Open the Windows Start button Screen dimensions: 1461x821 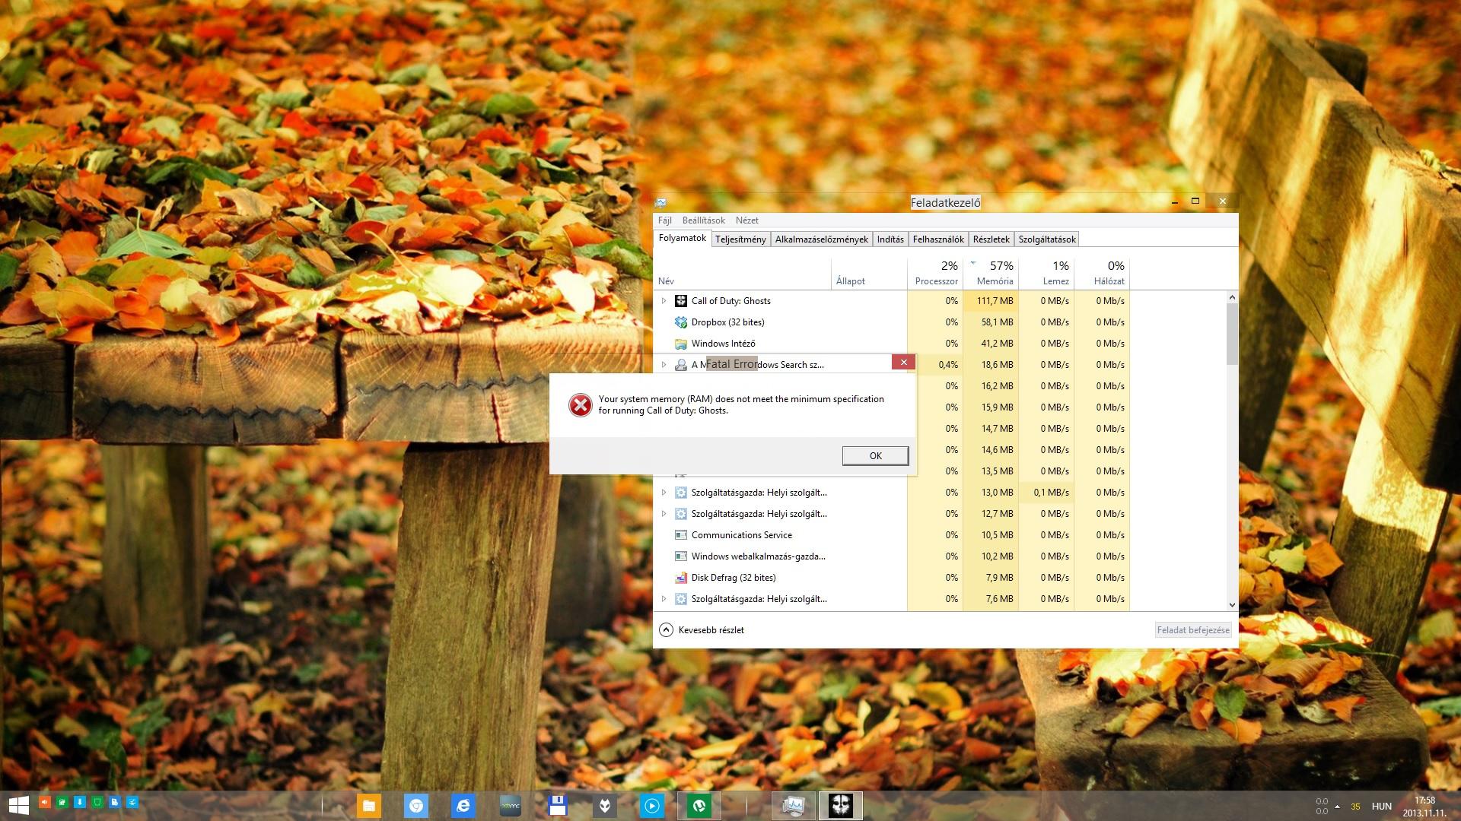[x=18, y=805]
